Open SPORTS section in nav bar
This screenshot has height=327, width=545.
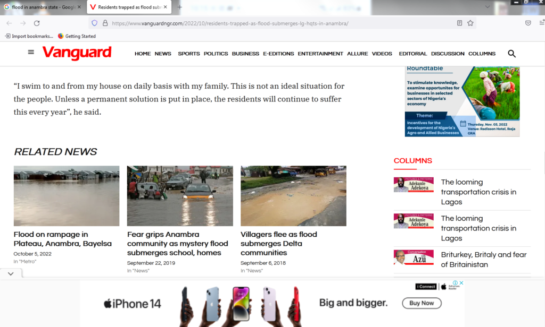[x=189, y=54]
